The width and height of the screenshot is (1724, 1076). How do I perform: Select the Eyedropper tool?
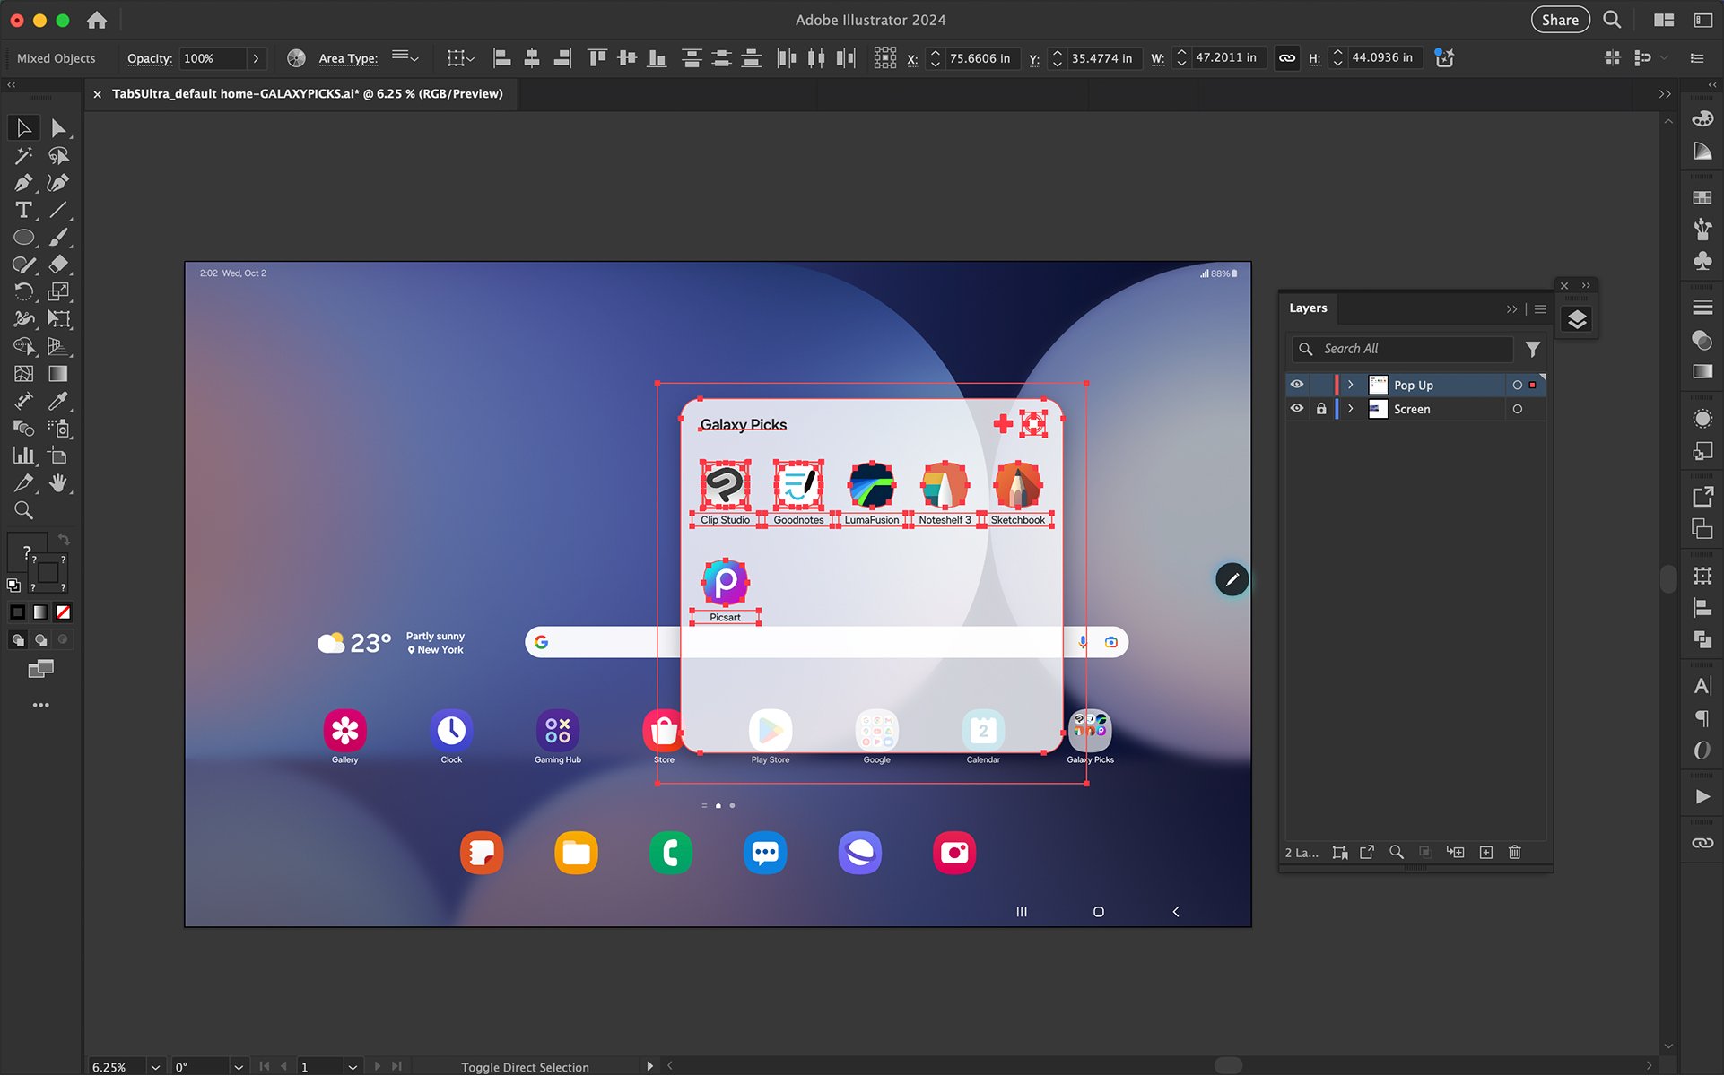(58, 401)
